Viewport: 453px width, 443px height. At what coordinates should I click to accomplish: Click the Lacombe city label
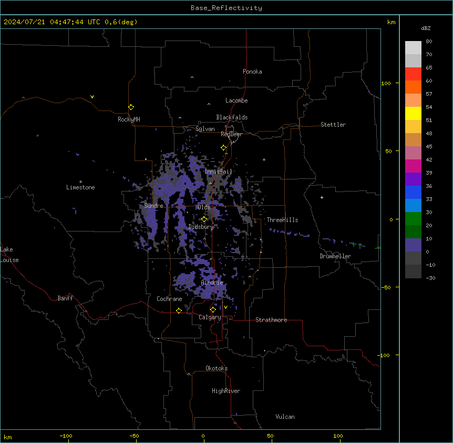tap(236, 100)
